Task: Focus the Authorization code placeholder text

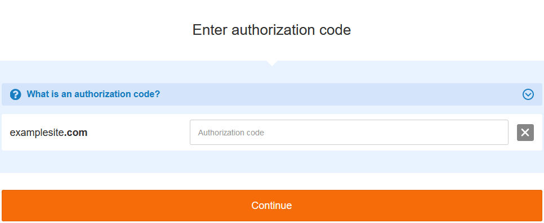Action: (231, 133)
